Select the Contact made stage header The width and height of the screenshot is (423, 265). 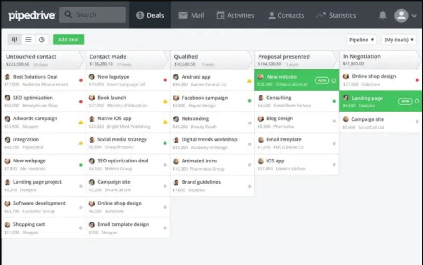(128, 60)
